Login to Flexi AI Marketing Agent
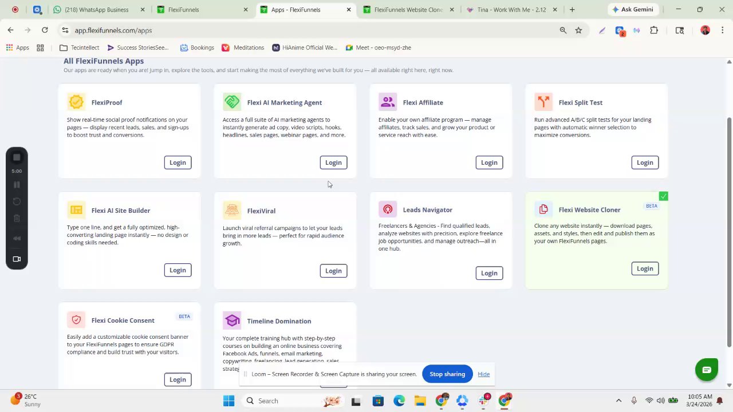 tap(333, 163)
